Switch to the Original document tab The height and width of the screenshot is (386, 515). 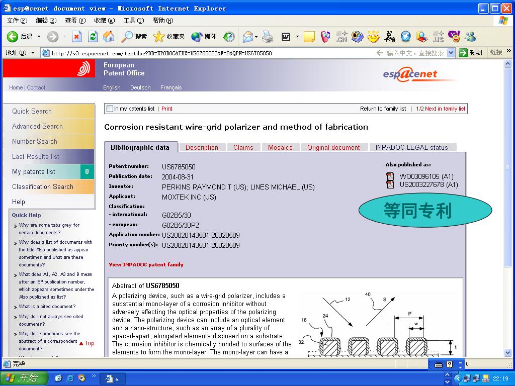(334, 147)
